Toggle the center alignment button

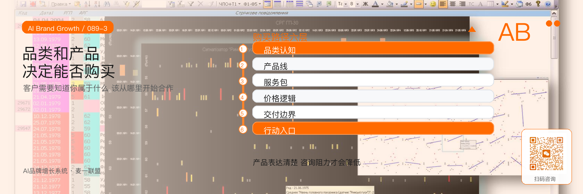(453, 4)
